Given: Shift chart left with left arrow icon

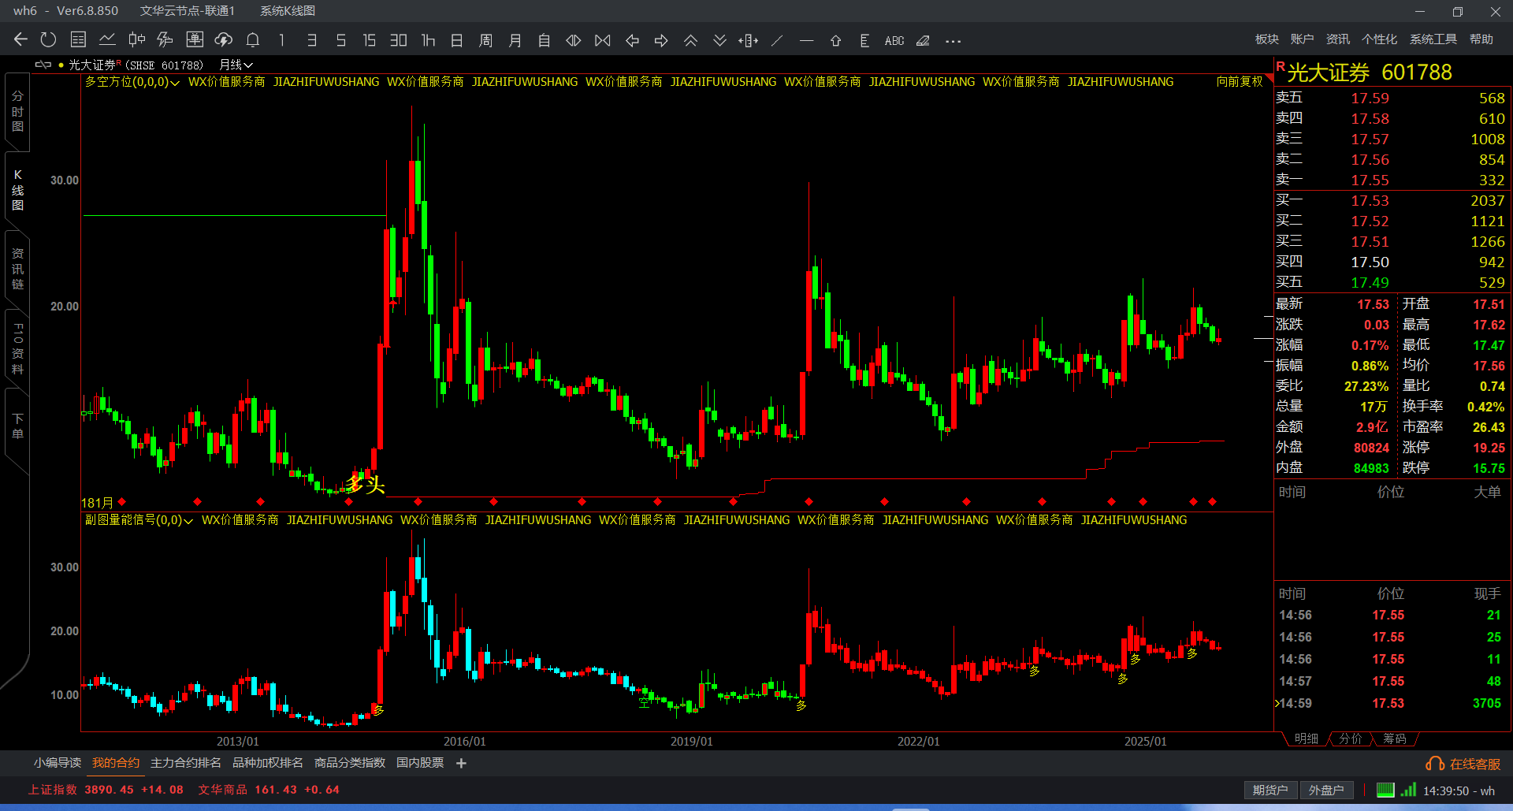Looking at the screenshot, I should tap(632, 39).
